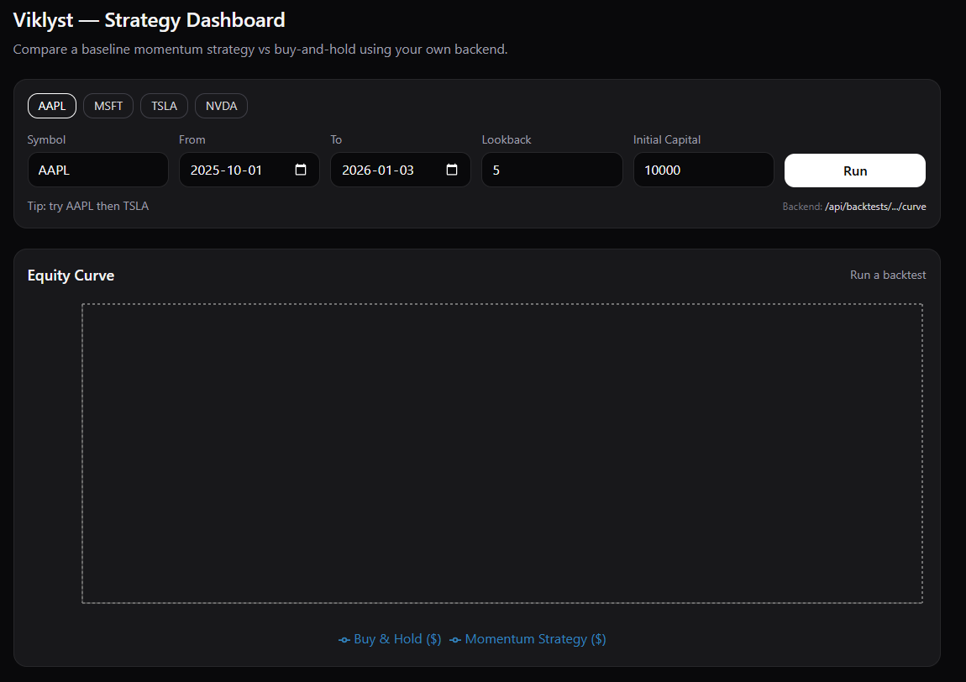Toggle the Momentum Strategy ($) legend label
The width and height of the screenshot is (966, 682).
tap(535, 639)
